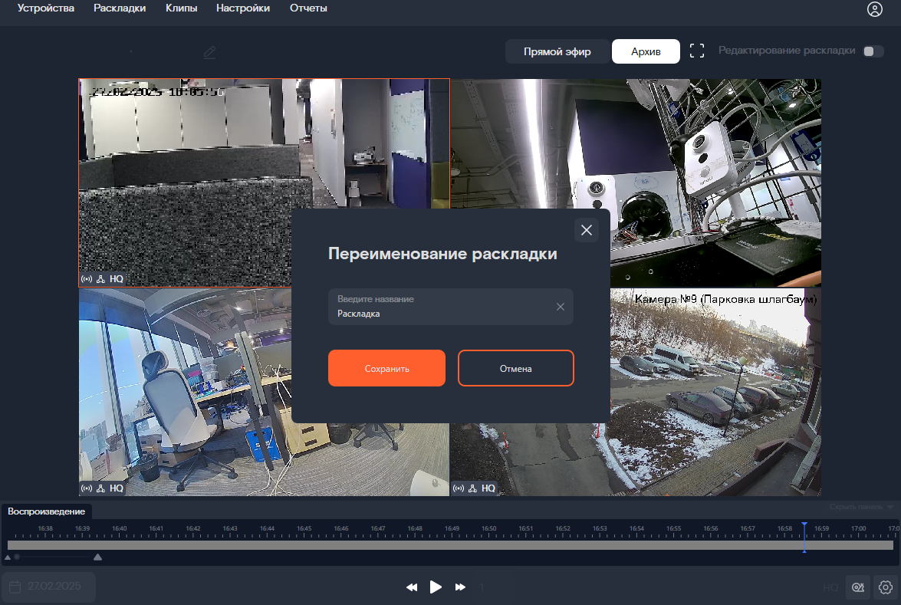The image size is (901, 605).
Task: Click the fullscreen brackets icon
Action: tap(697, 51)
